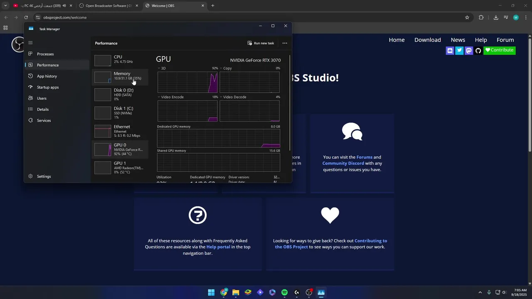The height and width of the screenshot is (299, 532).
Task: Open Chrome downloads icon
Action: click(496, 17)
